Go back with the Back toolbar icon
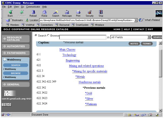This screenshot has height=119, width=164. pyautogui.click(x=10, y=13)
